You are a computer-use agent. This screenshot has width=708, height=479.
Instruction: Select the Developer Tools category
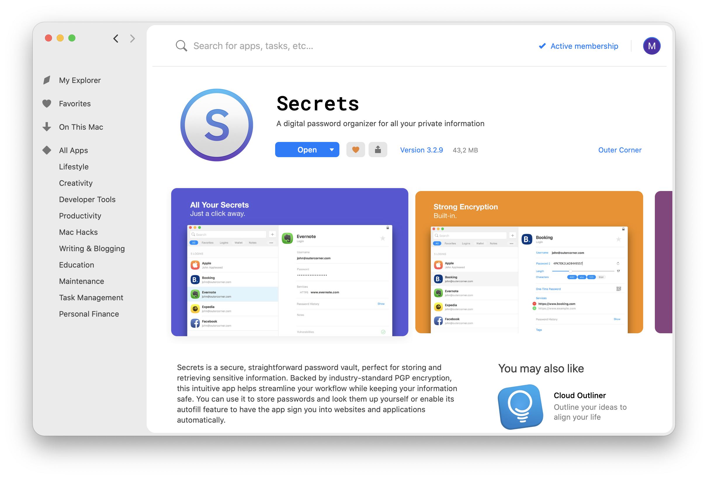[x=86, y=199]
